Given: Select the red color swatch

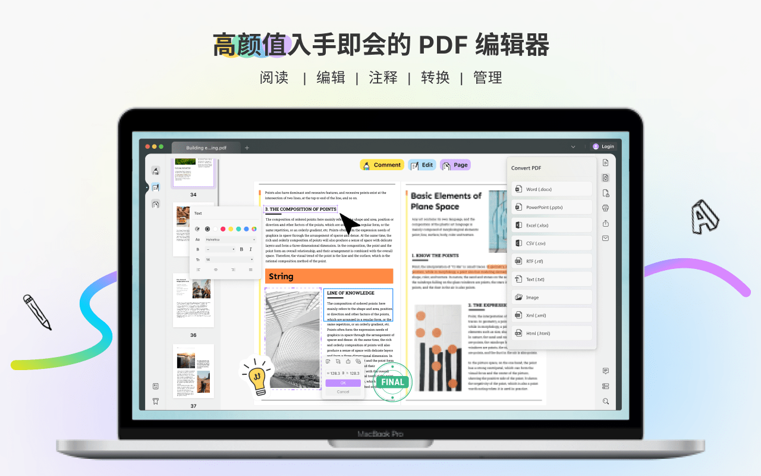Looking at the screenshot, I should click(x=223, y=228).
